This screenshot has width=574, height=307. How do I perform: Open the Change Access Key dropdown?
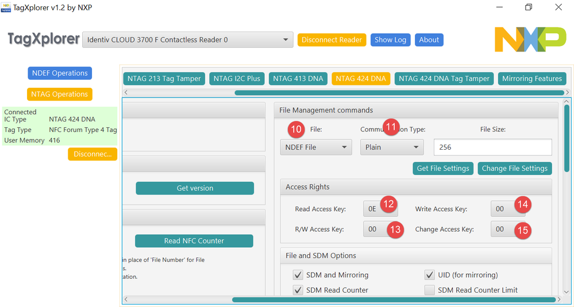click(x=508, y=229)
